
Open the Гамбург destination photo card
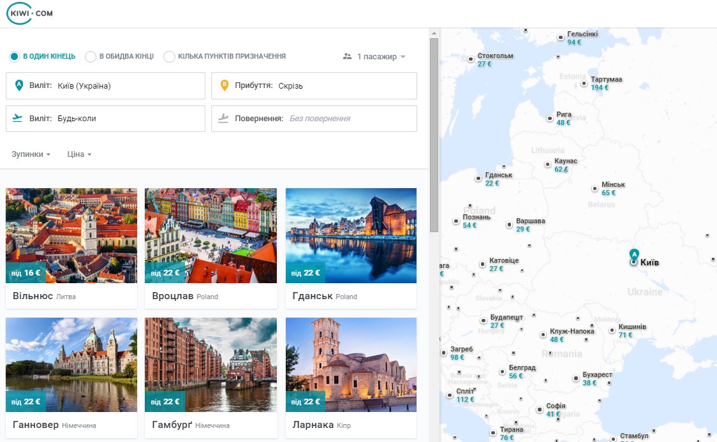(211, 365)
